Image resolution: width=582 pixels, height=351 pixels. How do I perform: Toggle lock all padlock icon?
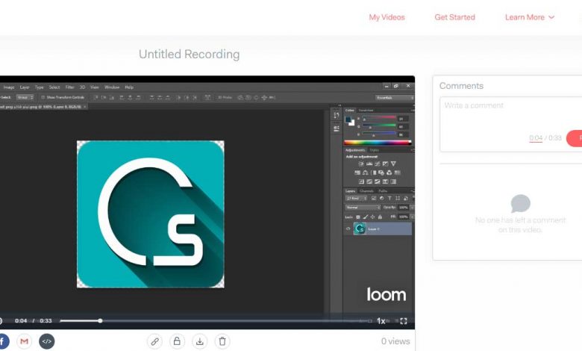coord(380,217)
